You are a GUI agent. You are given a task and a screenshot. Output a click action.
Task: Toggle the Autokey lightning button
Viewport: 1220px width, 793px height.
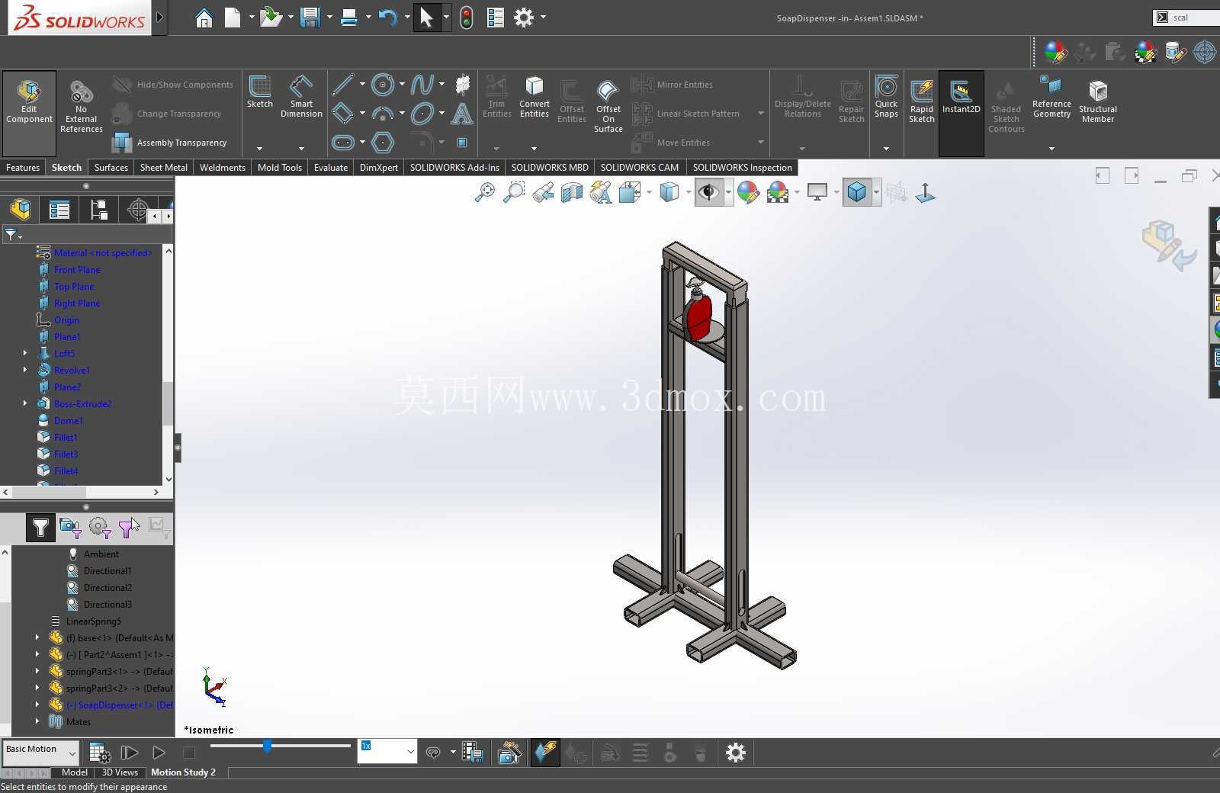[545, 753]
